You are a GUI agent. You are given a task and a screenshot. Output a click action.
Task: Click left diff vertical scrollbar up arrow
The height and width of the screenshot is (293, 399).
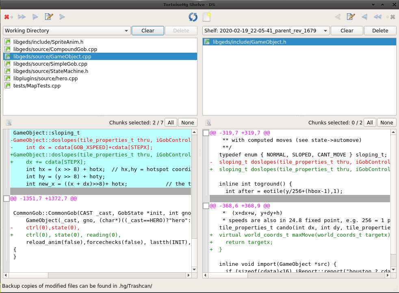point(194,132)
